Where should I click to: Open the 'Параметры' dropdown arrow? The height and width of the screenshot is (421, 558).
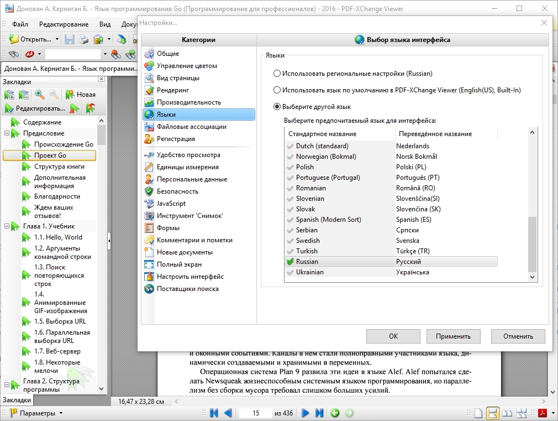point(61,413)
